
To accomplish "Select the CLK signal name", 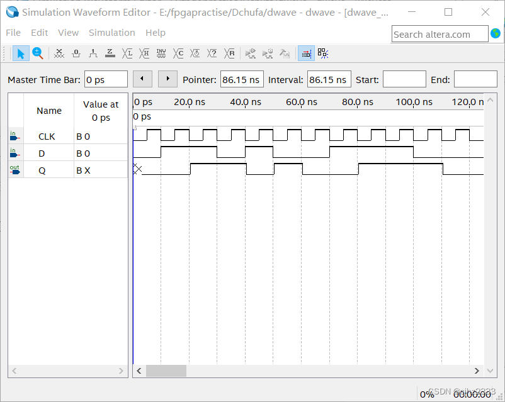I will coord(47,137).
